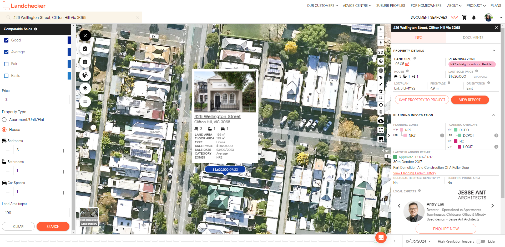
Task: Increase the Bedrooms count with plus
Action: coord(63,151)
